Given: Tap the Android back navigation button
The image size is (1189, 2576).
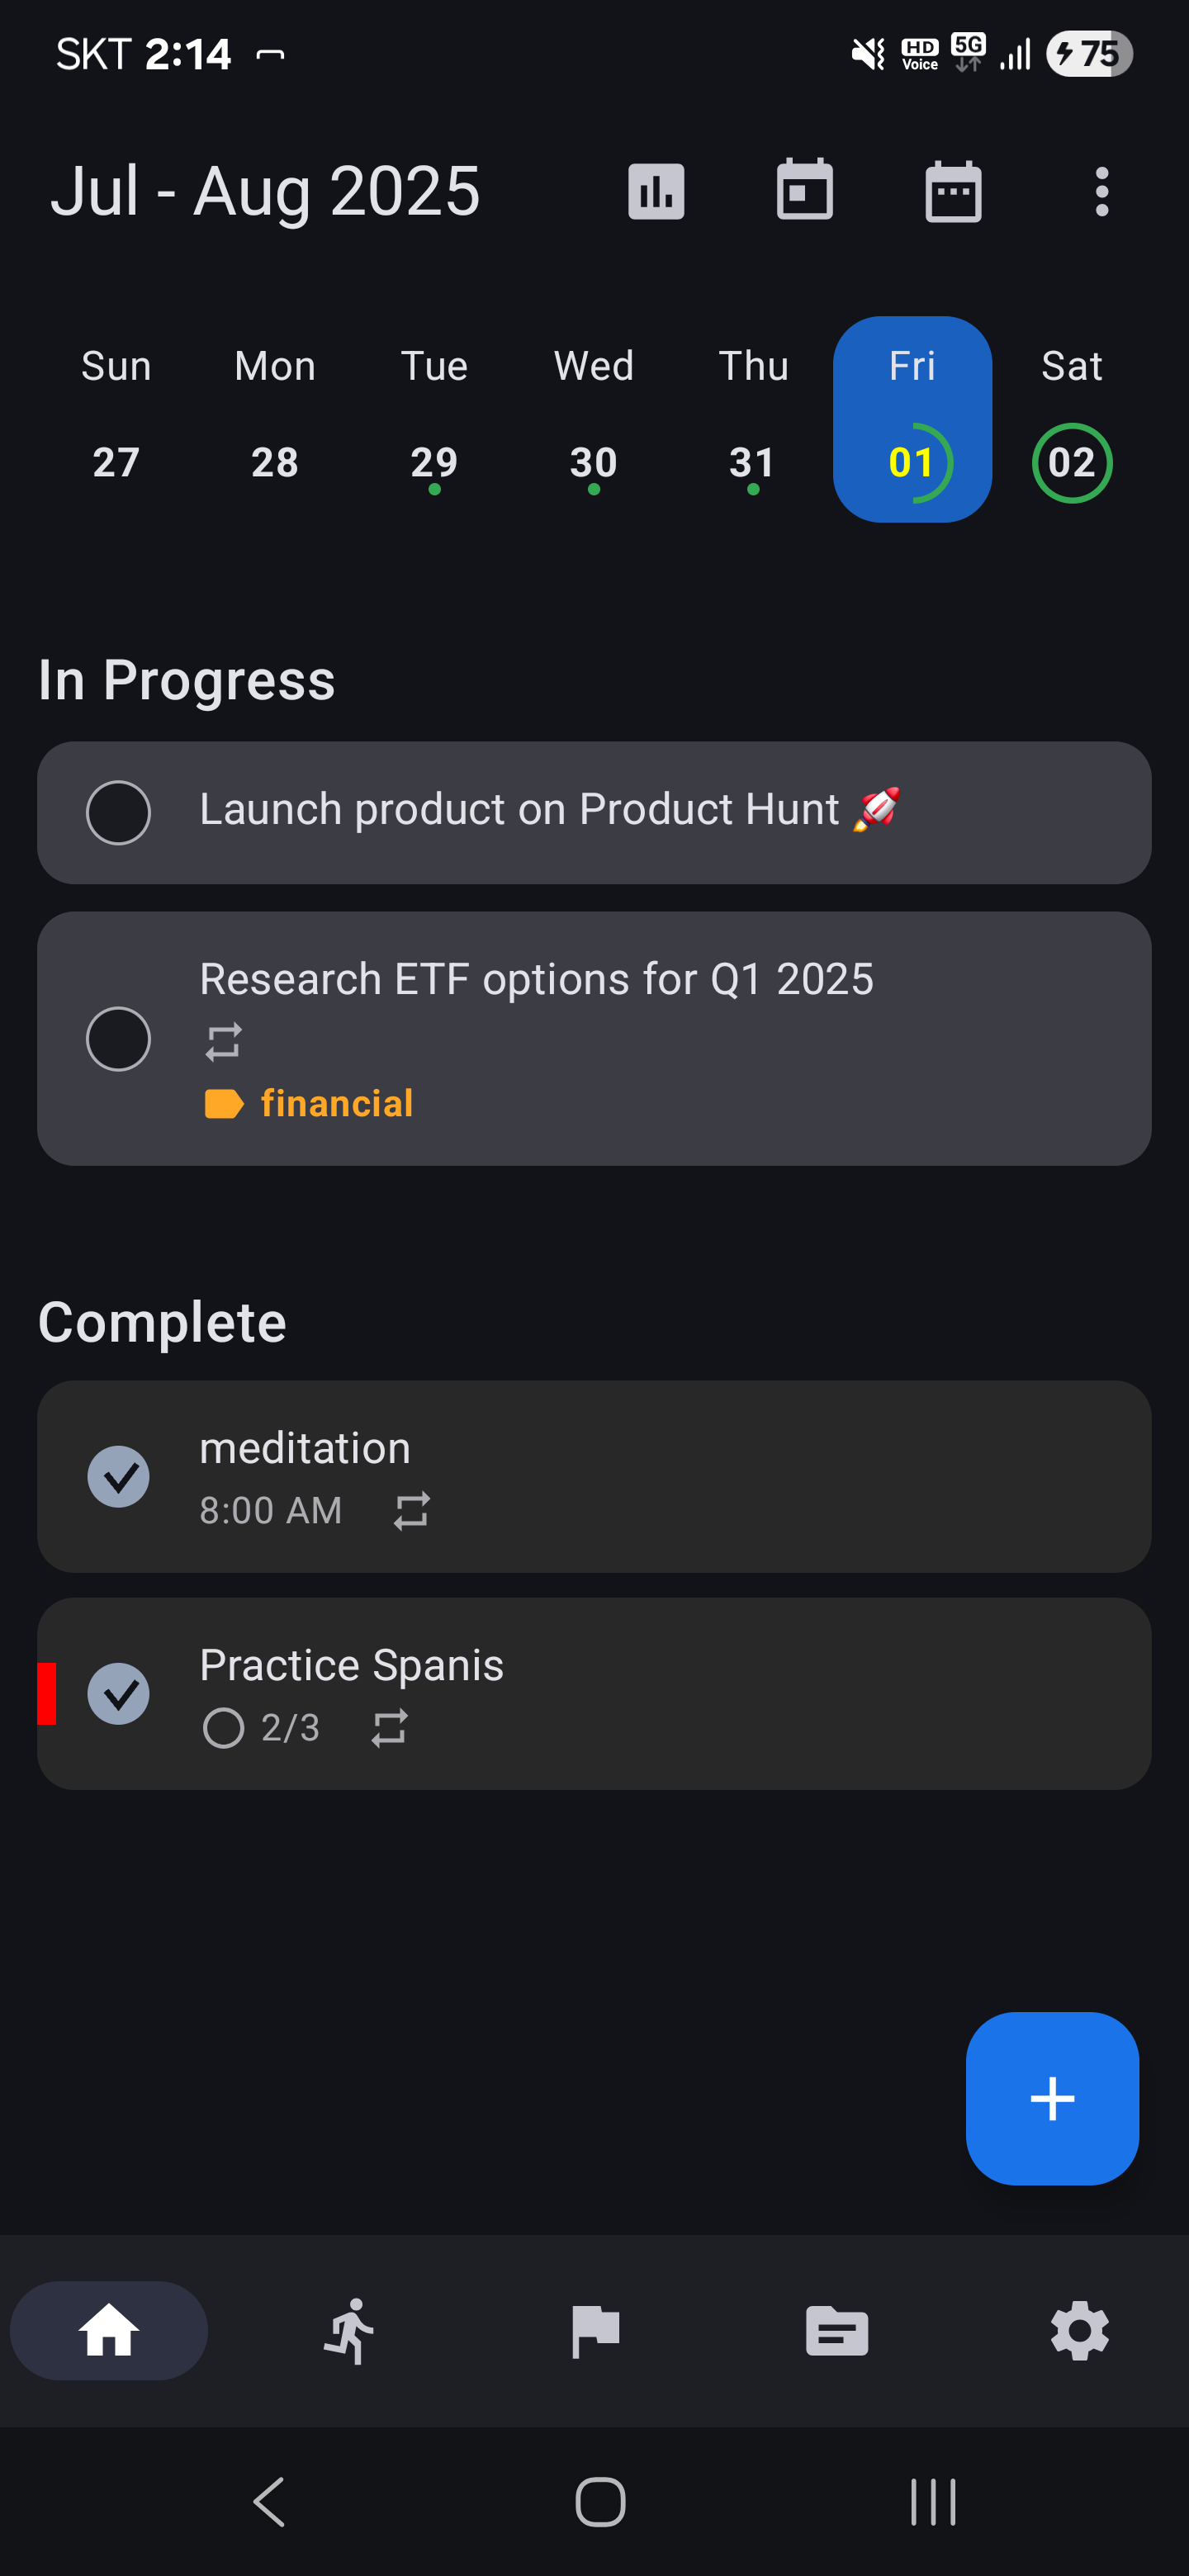Looking at the screenshot, I should [x=269, y=2502].
